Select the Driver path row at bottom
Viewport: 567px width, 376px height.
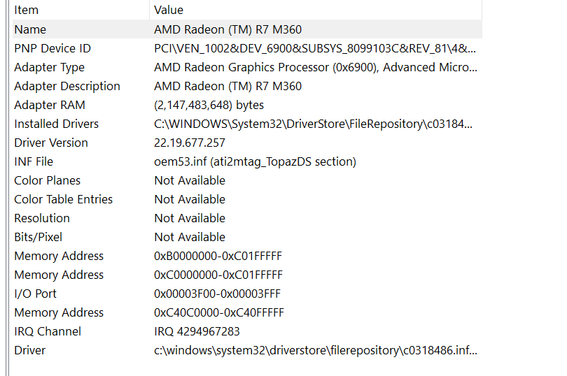[x=247, y=350]
